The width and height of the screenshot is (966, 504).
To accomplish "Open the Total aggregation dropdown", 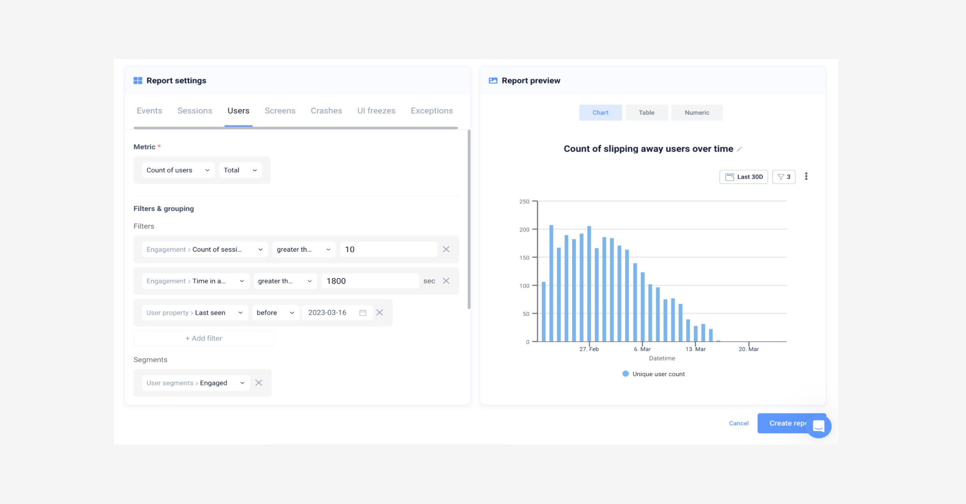I will click(x=240, y=170).
